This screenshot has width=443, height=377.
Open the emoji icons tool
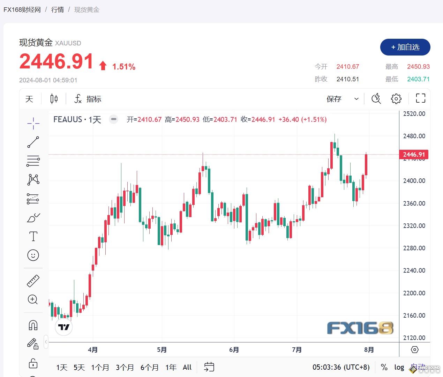click(33, 255)
